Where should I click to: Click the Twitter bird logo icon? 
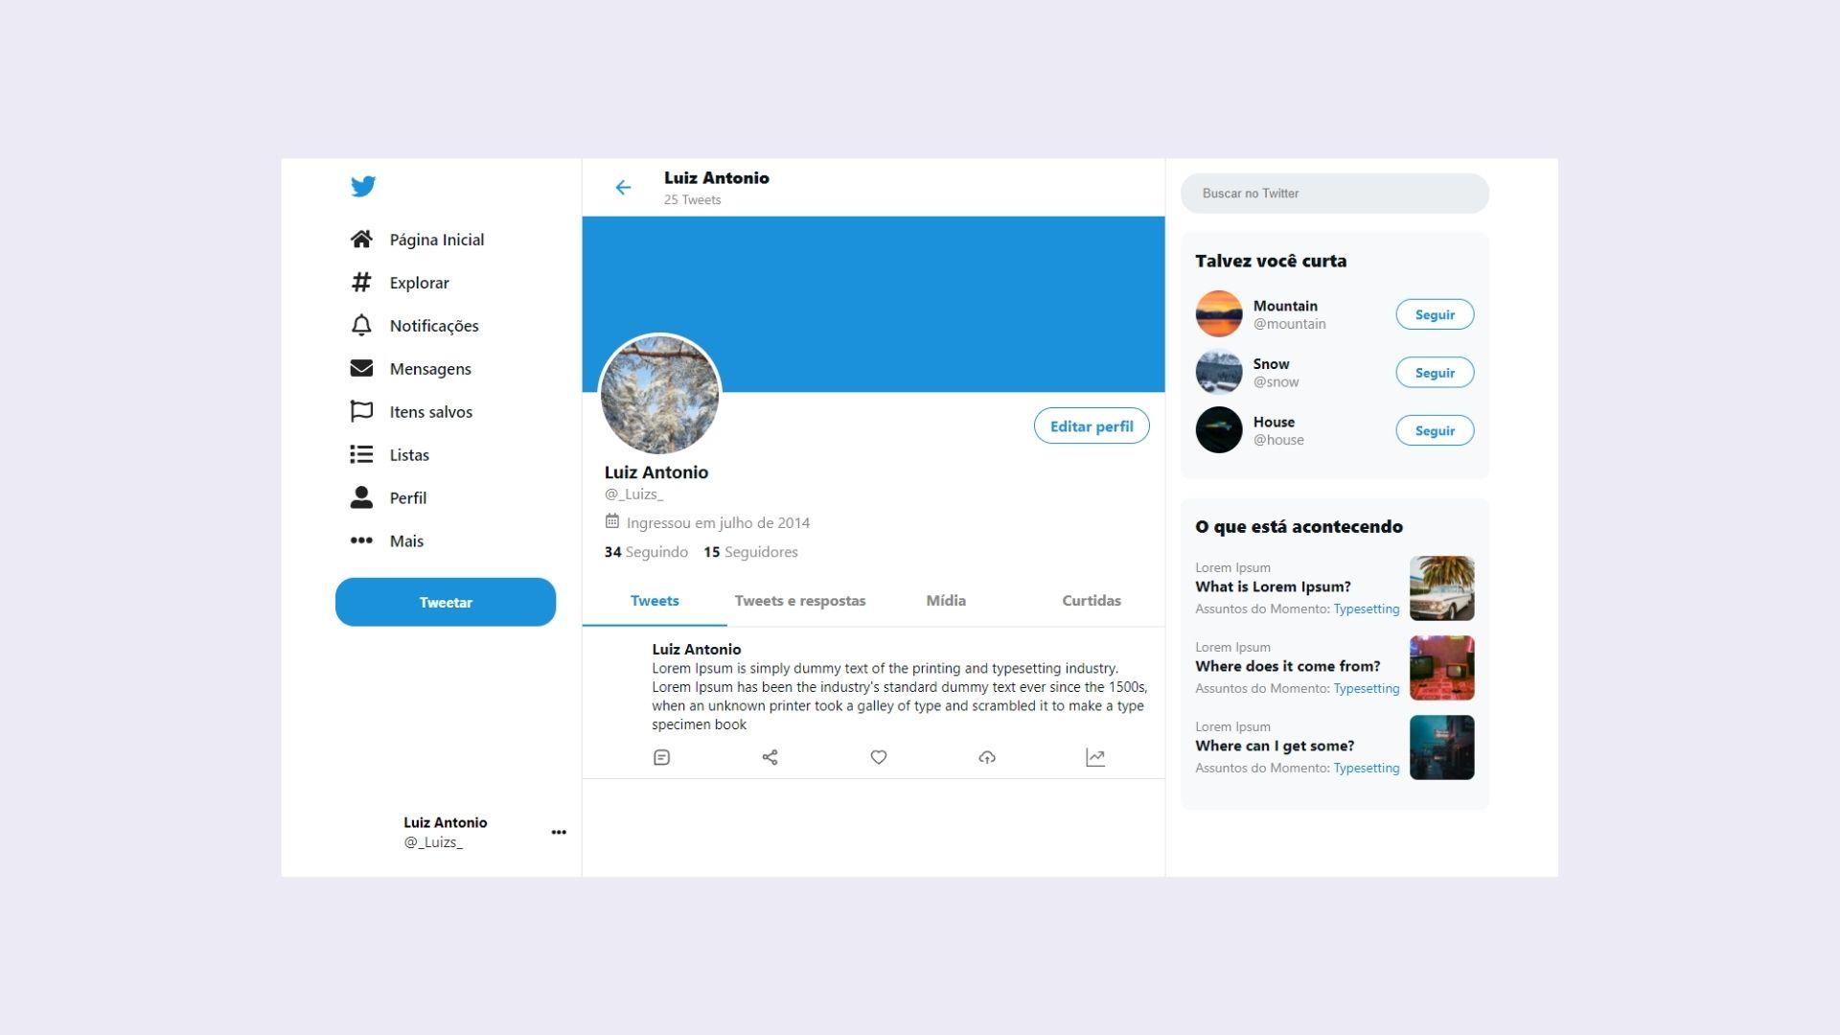(x=362, y=186)
